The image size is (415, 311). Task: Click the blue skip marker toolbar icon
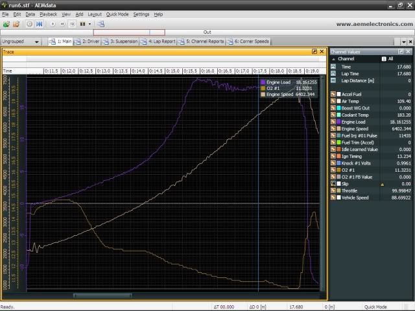click(40, 24)
